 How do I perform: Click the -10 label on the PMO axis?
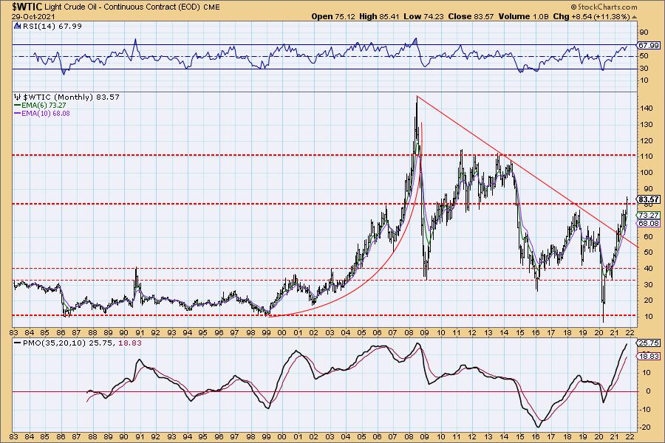(x=644, y=410)
